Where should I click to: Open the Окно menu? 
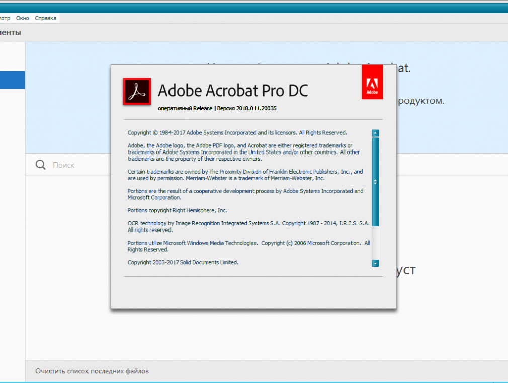click(x=23, y=18)
